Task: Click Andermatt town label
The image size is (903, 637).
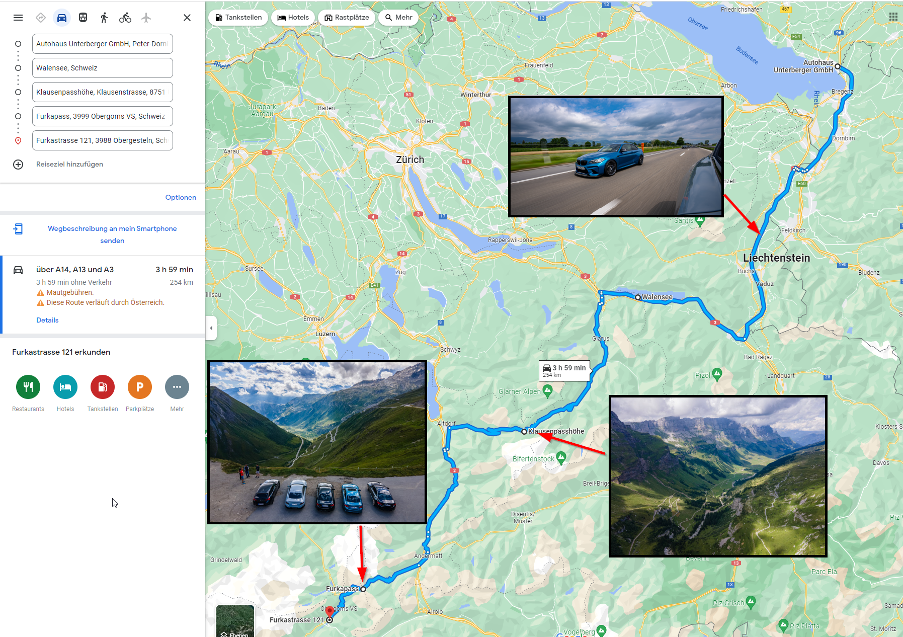Action: click(x=428, y=556)
